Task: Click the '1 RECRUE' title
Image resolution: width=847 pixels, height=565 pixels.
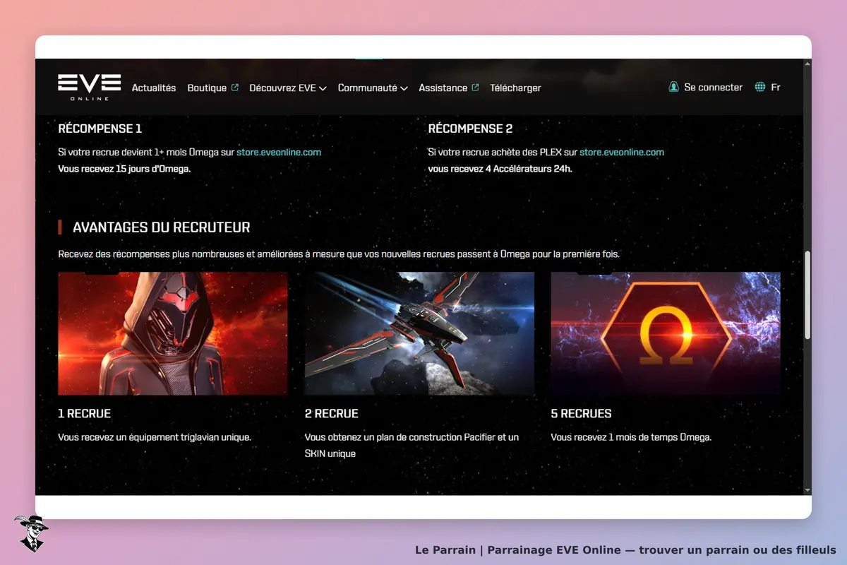Action: click(85, 413)
